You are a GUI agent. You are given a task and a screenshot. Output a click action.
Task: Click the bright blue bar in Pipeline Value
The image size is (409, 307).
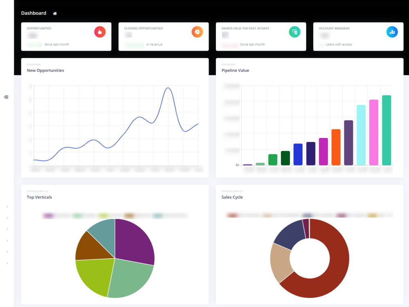pyautogui.click(x=298, y=154)
